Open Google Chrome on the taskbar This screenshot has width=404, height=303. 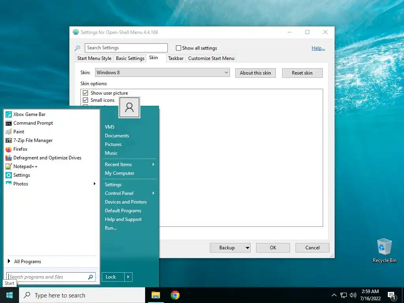pos(175,295)
